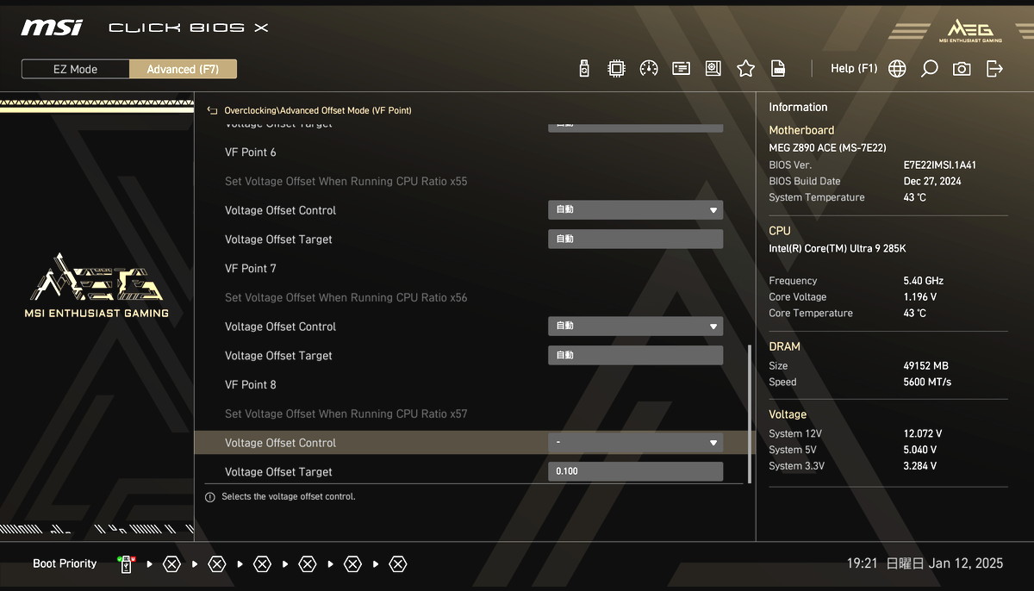1034x591 pixels.
Task: Click the System 5V value 5.040 V
Action: [x=920, y=451]
